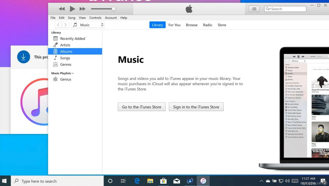Select Artists in the Library sidebar

tap(65, 45)
